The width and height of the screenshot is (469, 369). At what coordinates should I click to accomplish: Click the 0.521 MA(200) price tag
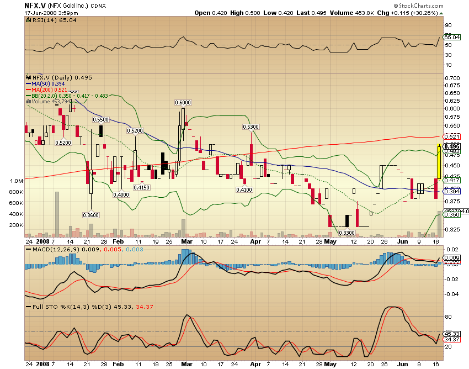[452, 136]
